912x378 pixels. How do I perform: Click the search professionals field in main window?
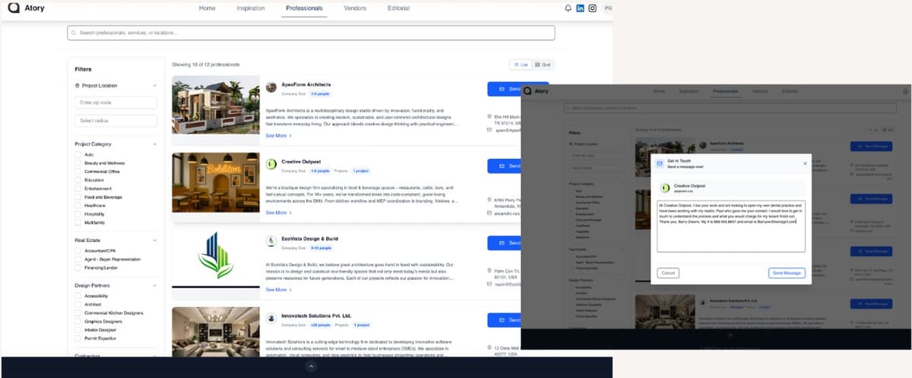[x=311, y=33]
